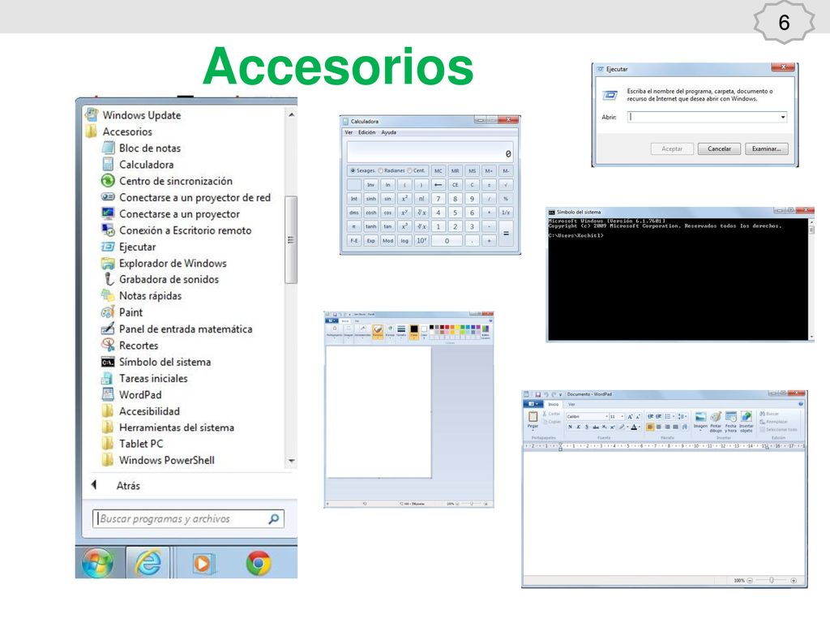Screen dimensions: 830x623
Task: Open Símbolo del sistema from the list
Action: pos(156,363)
